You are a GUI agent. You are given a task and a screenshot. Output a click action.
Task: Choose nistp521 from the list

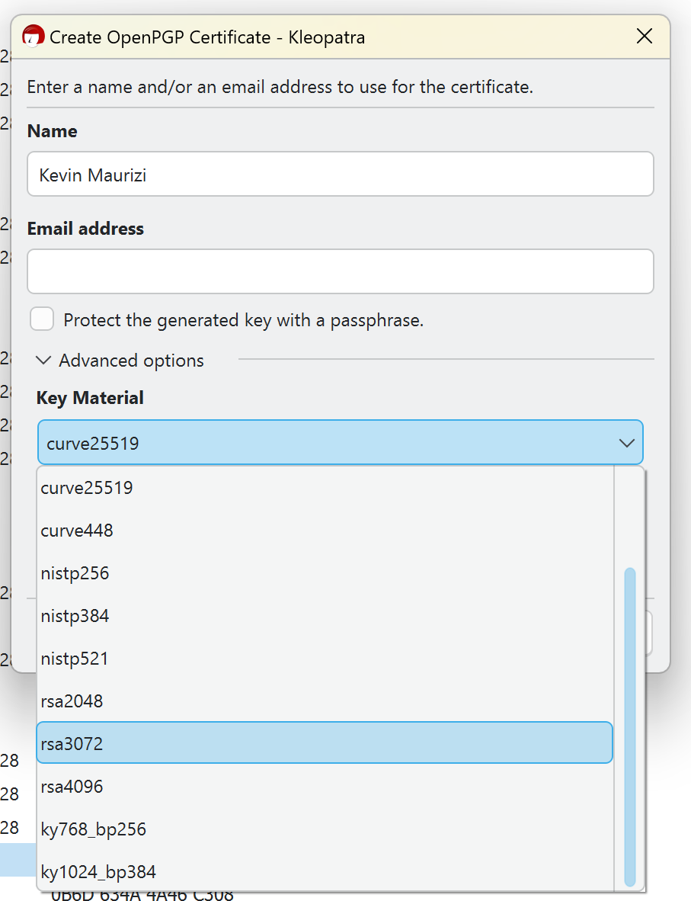tap(75, 659)
